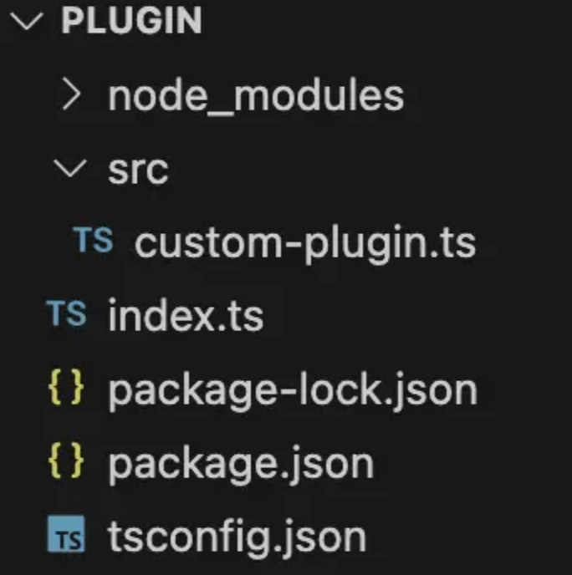Select the src folder label
The height and width of the screenshot is (575, 572).
138,170
